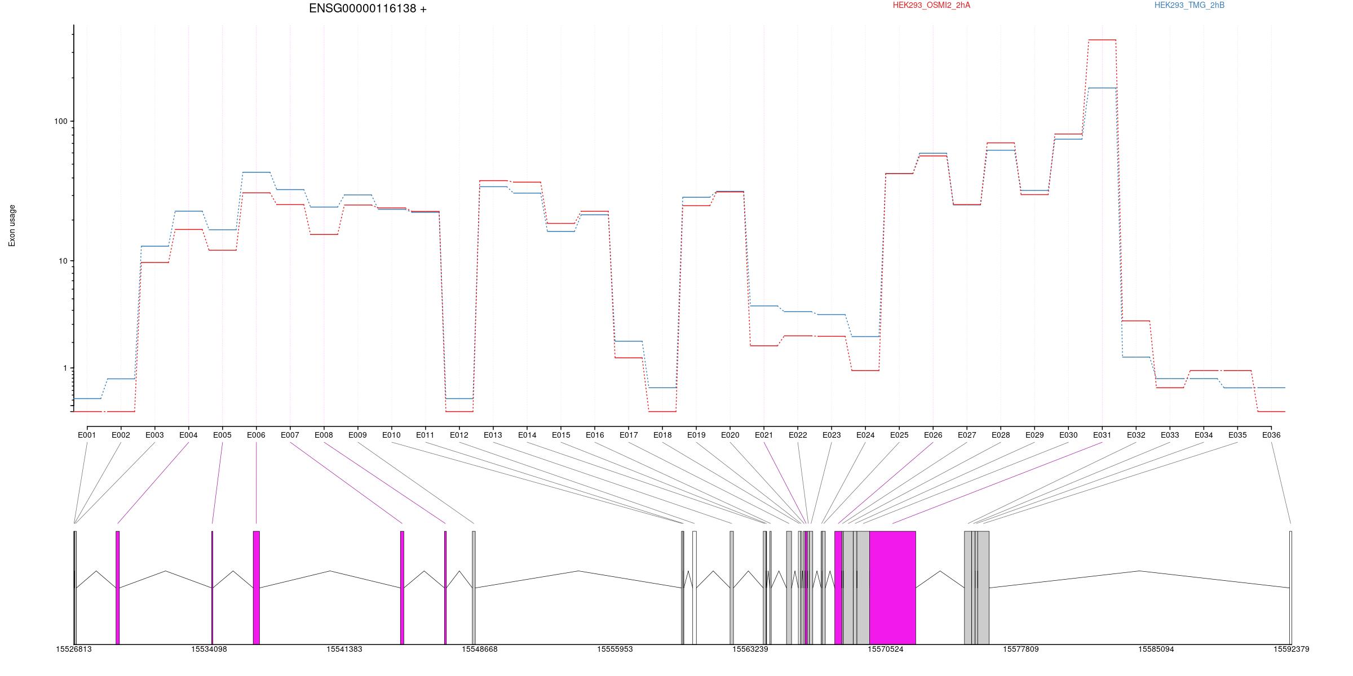1353x676 pixels.
Task: Select exon label E028
Action: pyautogui.click(x=1001, y=435)
